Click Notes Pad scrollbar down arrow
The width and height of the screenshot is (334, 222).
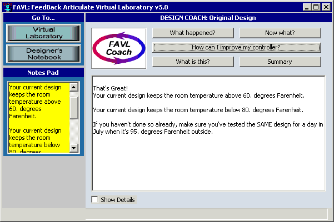click(x=74, y=148)
